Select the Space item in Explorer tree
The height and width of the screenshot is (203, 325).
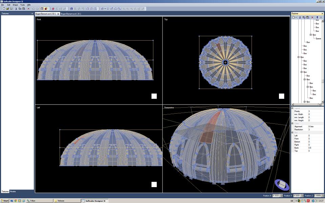[x=318, y=39]
